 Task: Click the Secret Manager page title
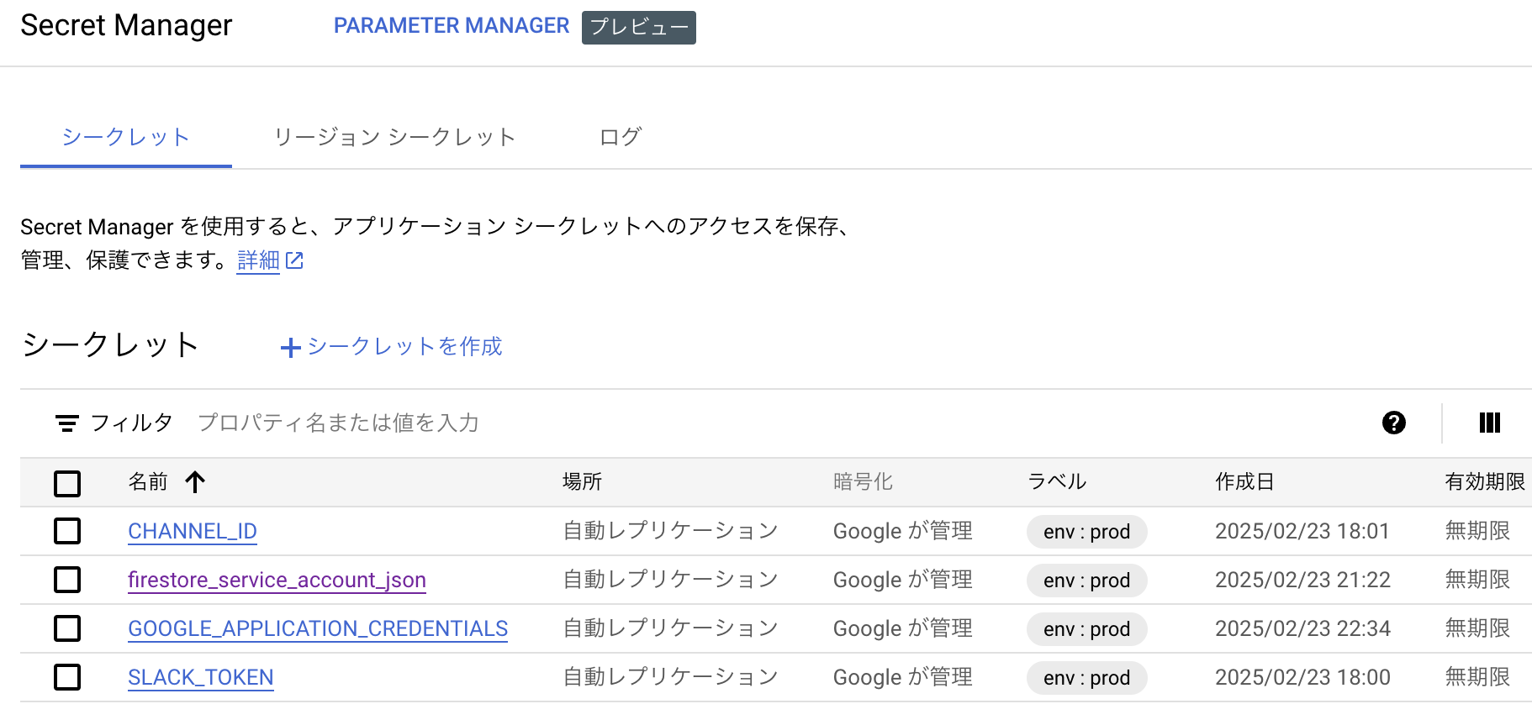(126, 26)
